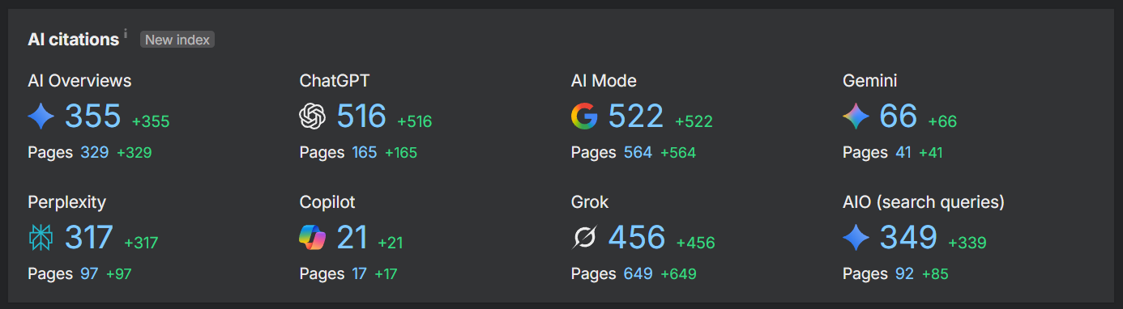1123x309 pixels.
Task: Click the +317 change for Perplexity
Action: click(141, 243)
